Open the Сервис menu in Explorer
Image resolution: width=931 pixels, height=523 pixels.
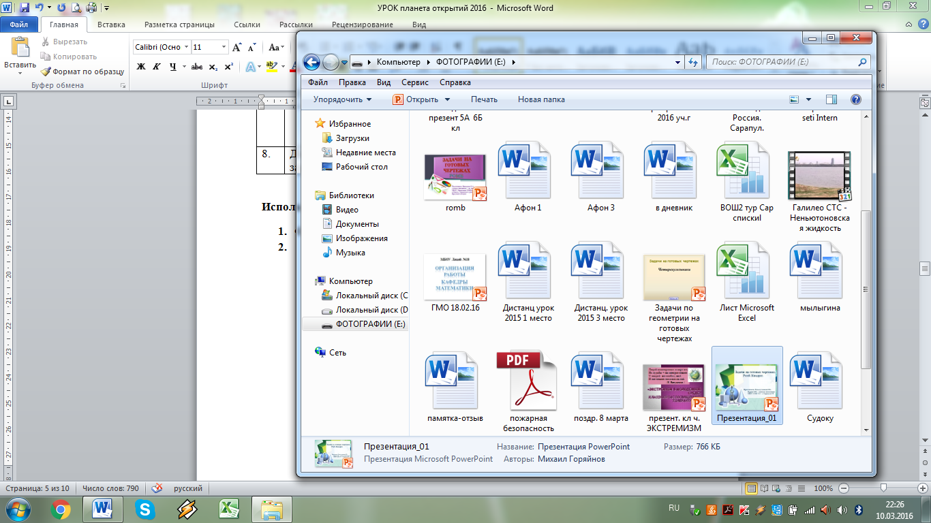[x=415, y=82]
